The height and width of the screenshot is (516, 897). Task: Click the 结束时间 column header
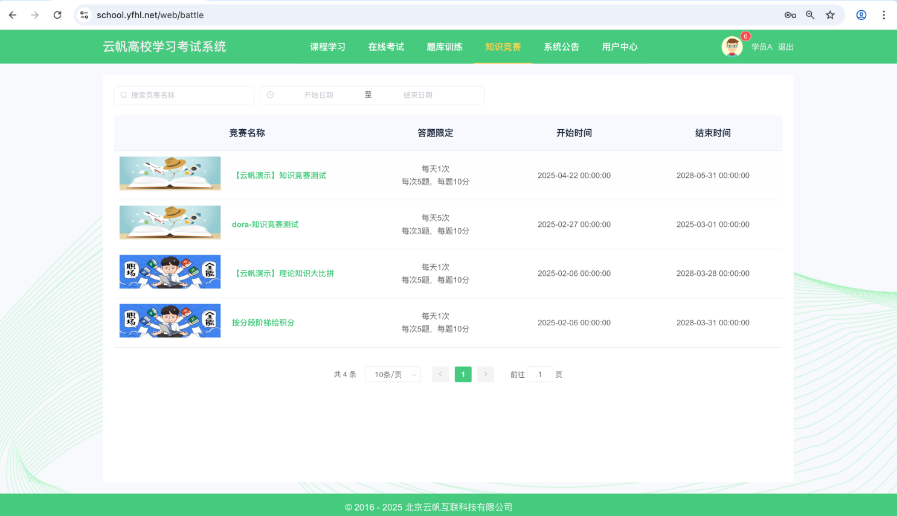(x=713, y=133)
